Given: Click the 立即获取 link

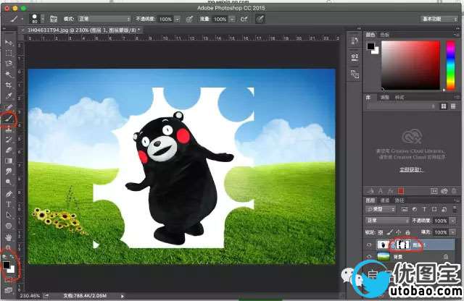Looking at the screenshot, I should 411,169.
